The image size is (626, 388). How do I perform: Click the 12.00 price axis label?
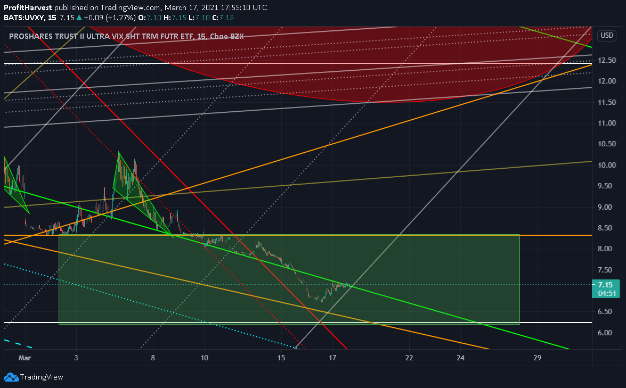[607, 81]
